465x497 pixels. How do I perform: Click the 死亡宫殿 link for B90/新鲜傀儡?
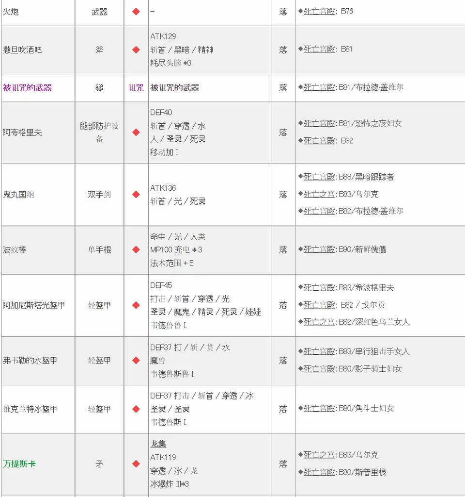click(319, 249)
